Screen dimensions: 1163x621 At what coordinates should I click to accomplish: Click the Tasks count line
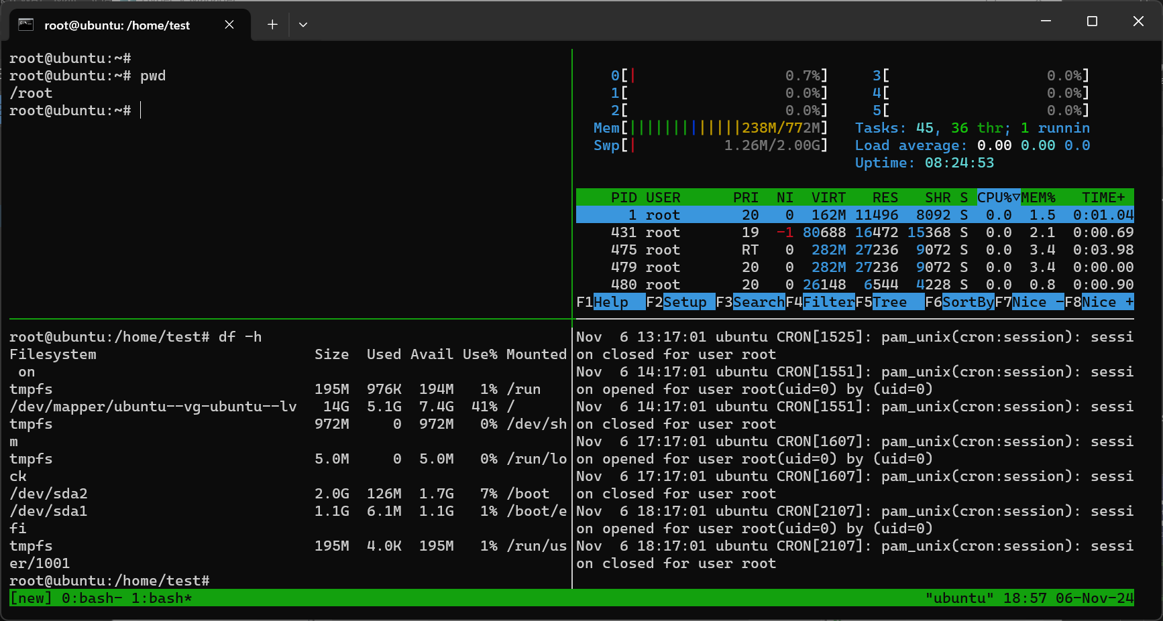tap(973, 128)
